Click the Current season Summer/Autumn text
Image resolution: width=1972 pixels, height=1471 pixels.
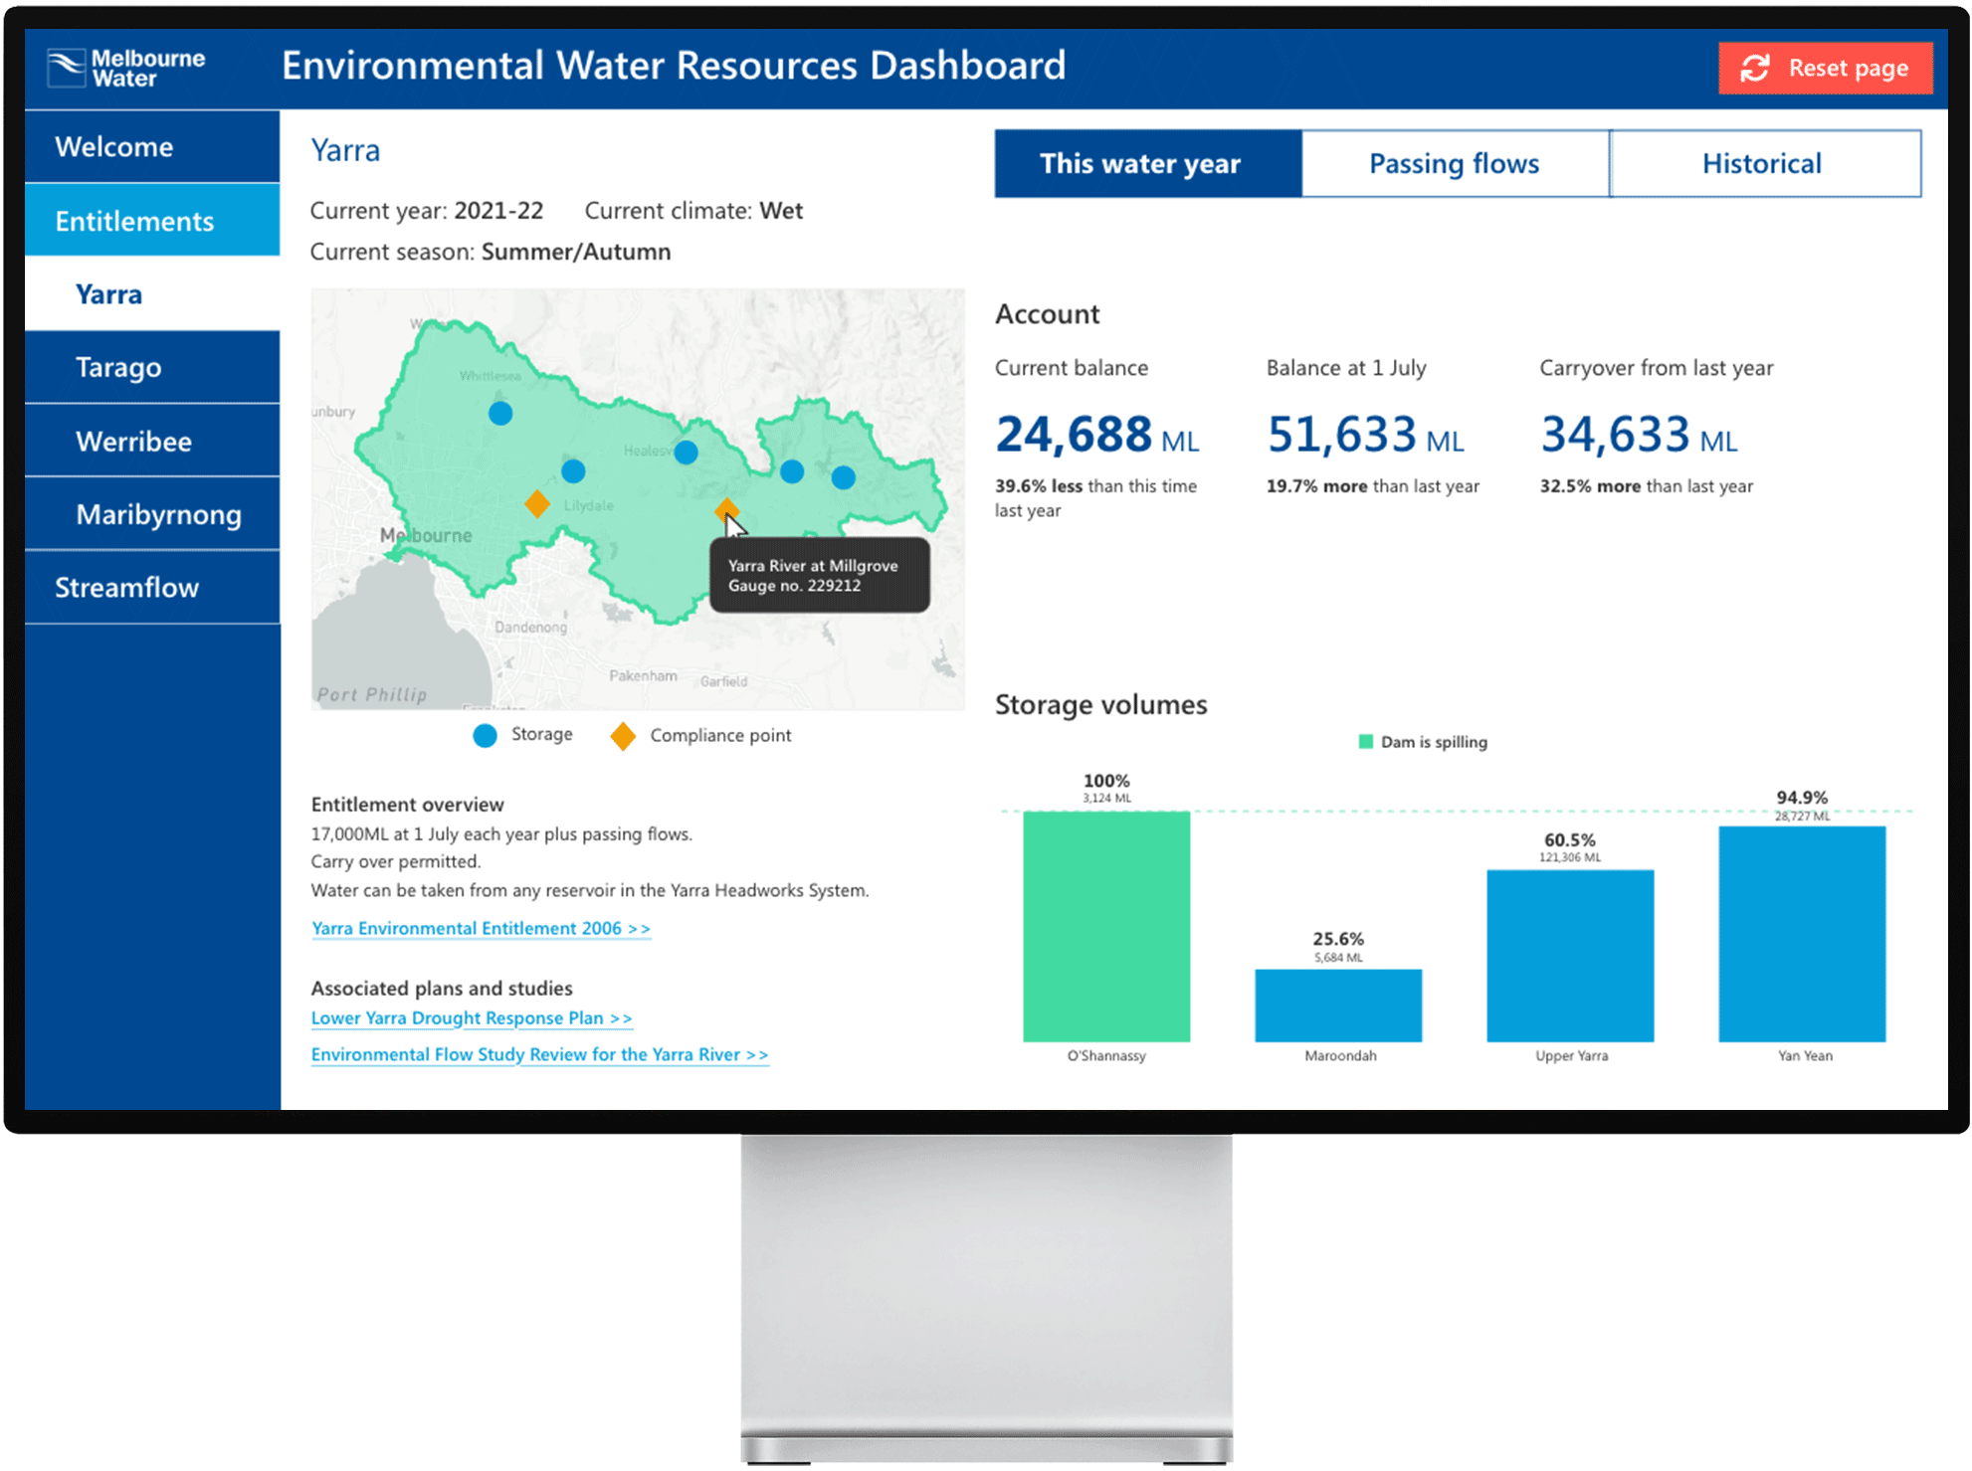pyautogui.click(x=491, y=252)
